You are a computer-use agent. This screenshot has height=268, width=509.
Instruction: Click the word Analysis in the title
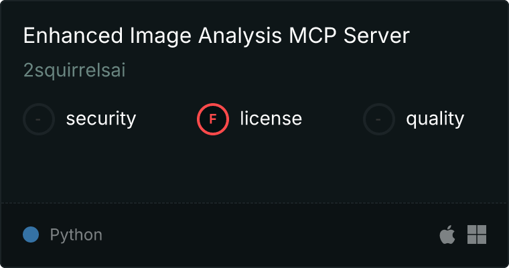click(240, 36)
